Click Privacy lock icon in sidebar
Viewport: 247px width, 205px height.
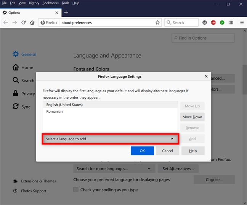15,93
